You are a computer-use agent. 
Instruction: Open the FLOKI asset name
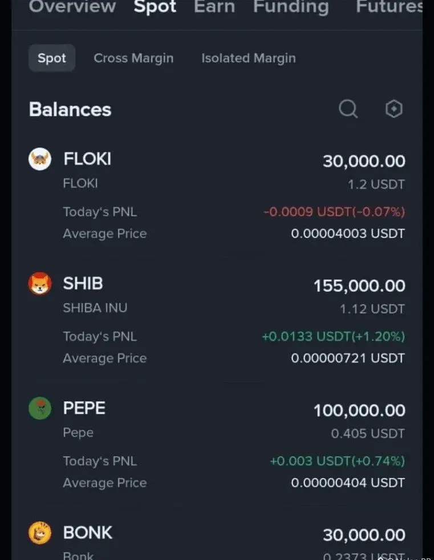[x=87, y=159]
